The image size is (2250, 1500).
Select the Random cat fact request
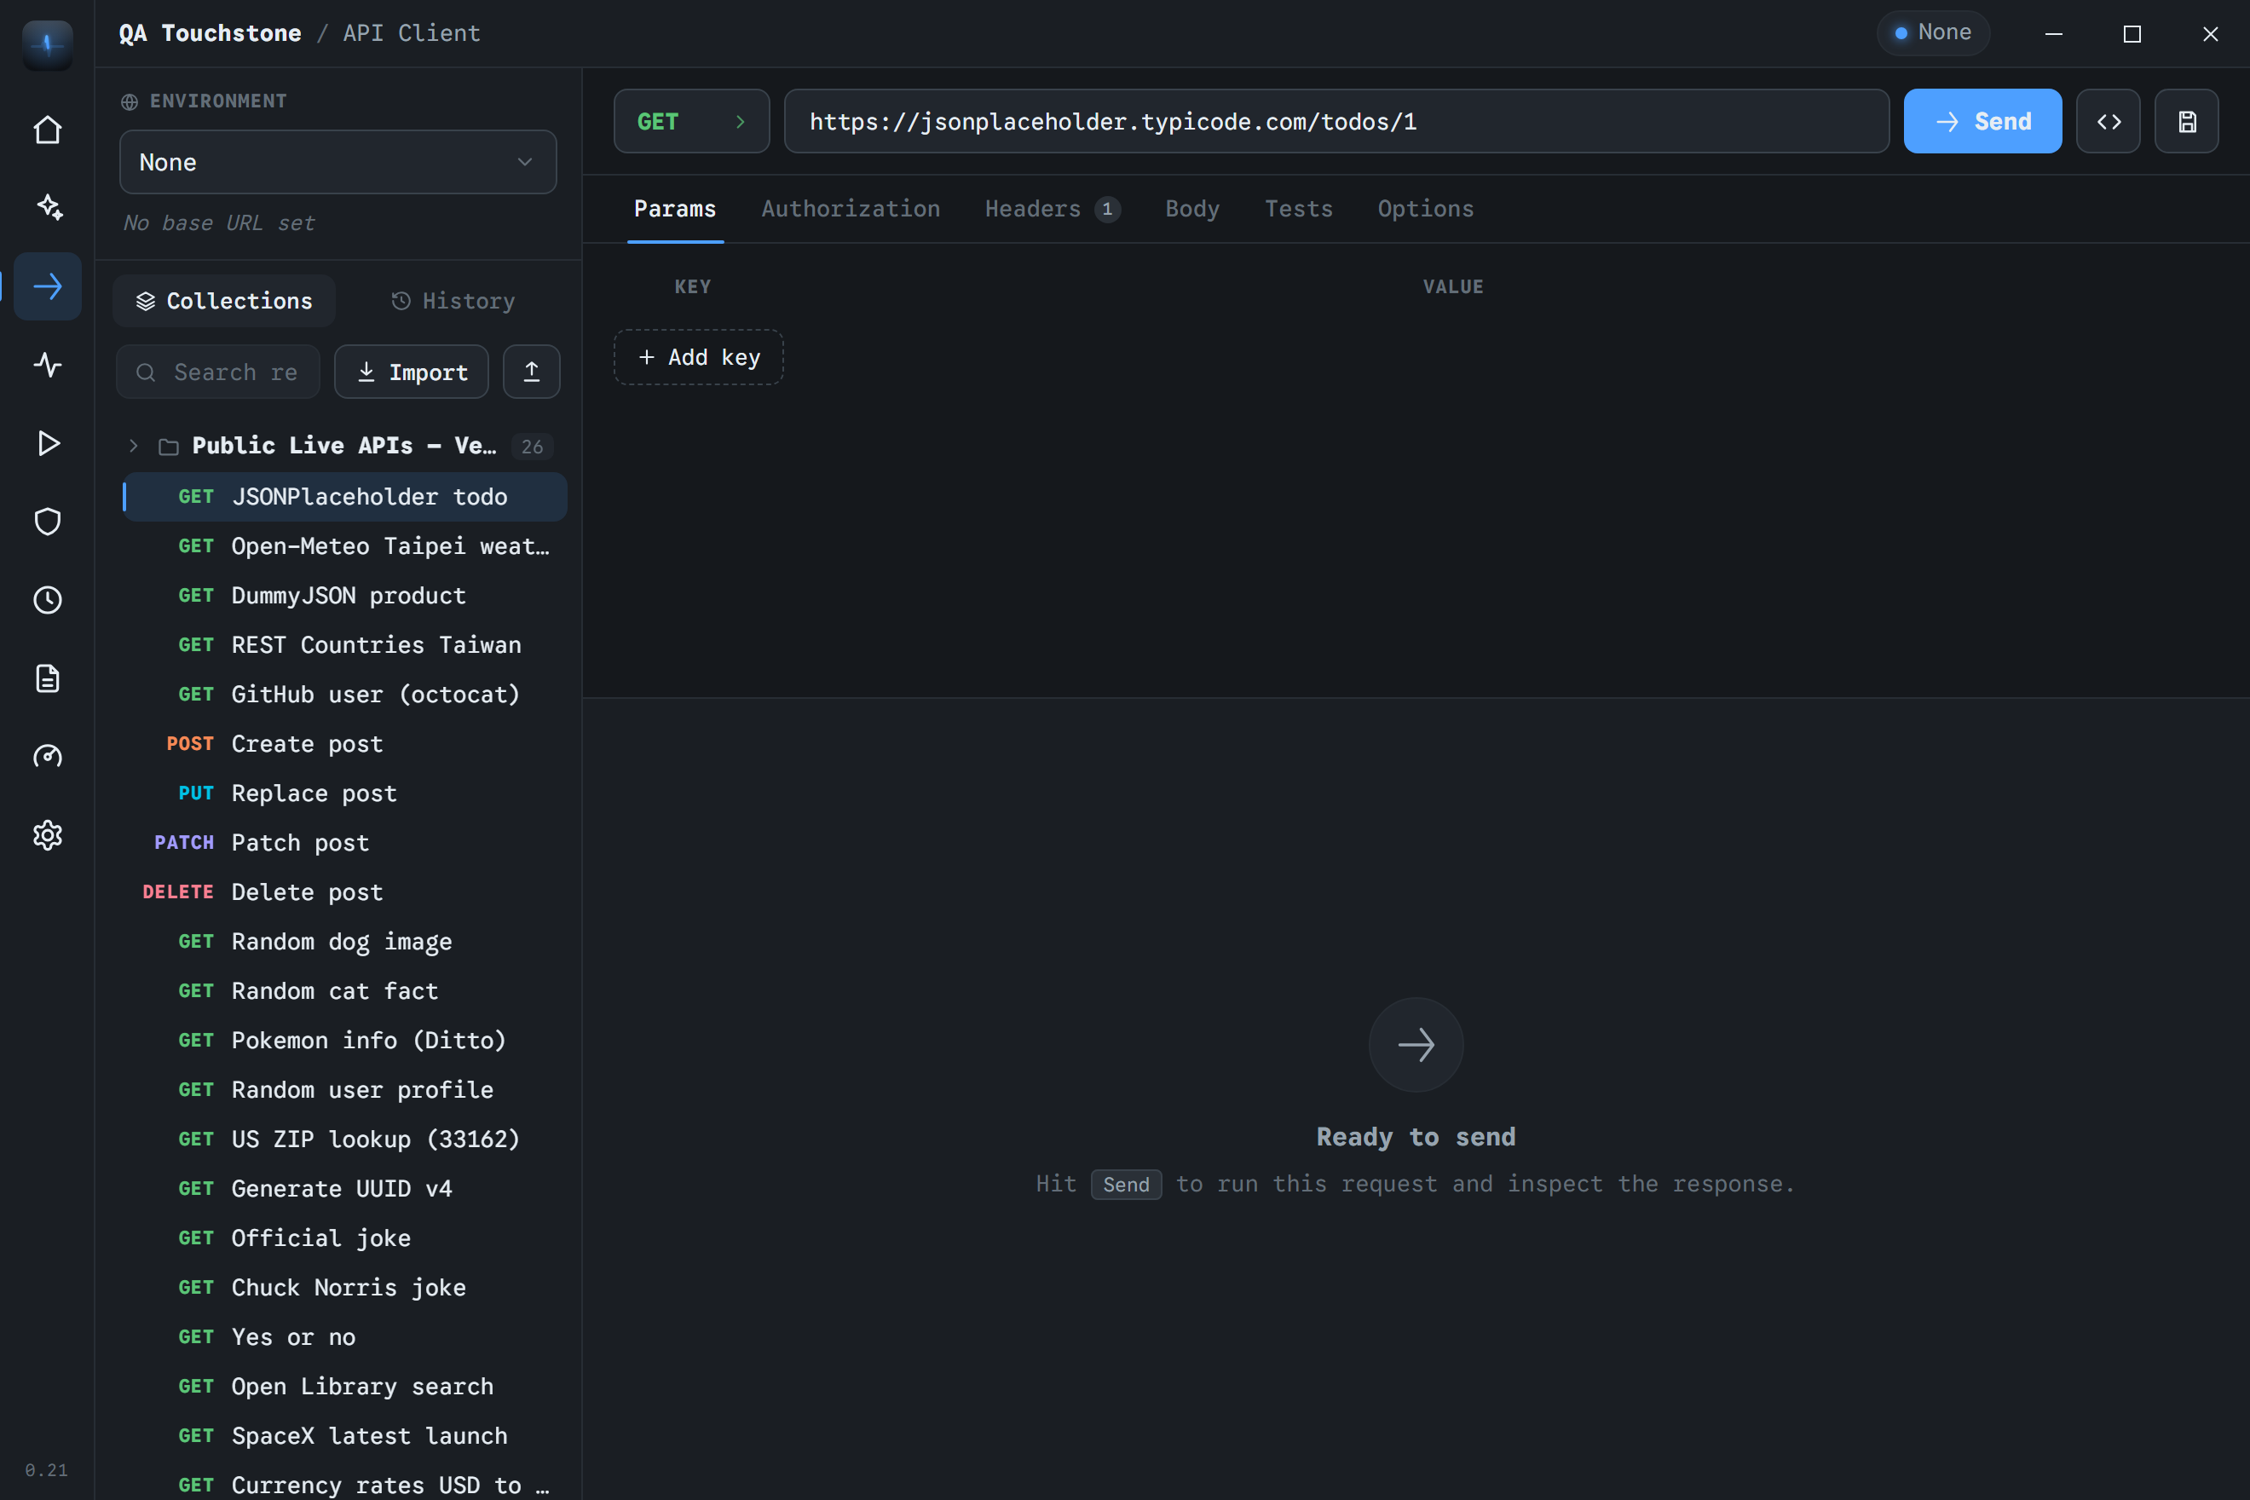pyautogui.click(x=345, y=991)
